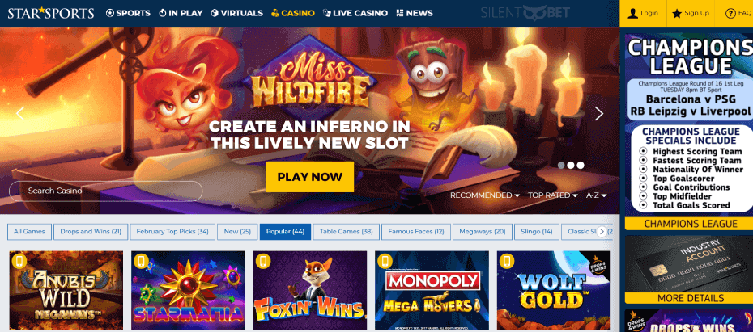This screenshot has width=753, height=332.
Task: Open the Top Rated dropdown
Action: [552, 195]
